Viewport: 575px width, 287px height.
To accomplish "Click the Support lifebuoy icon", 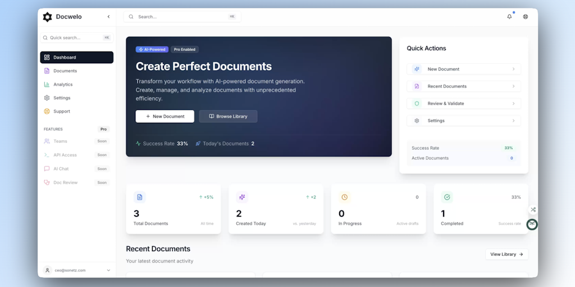I will [x=47, y=112].
